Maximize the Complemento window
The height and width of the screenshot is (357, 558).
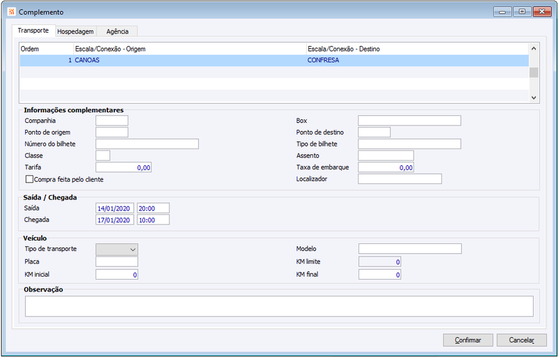[522, 12]
